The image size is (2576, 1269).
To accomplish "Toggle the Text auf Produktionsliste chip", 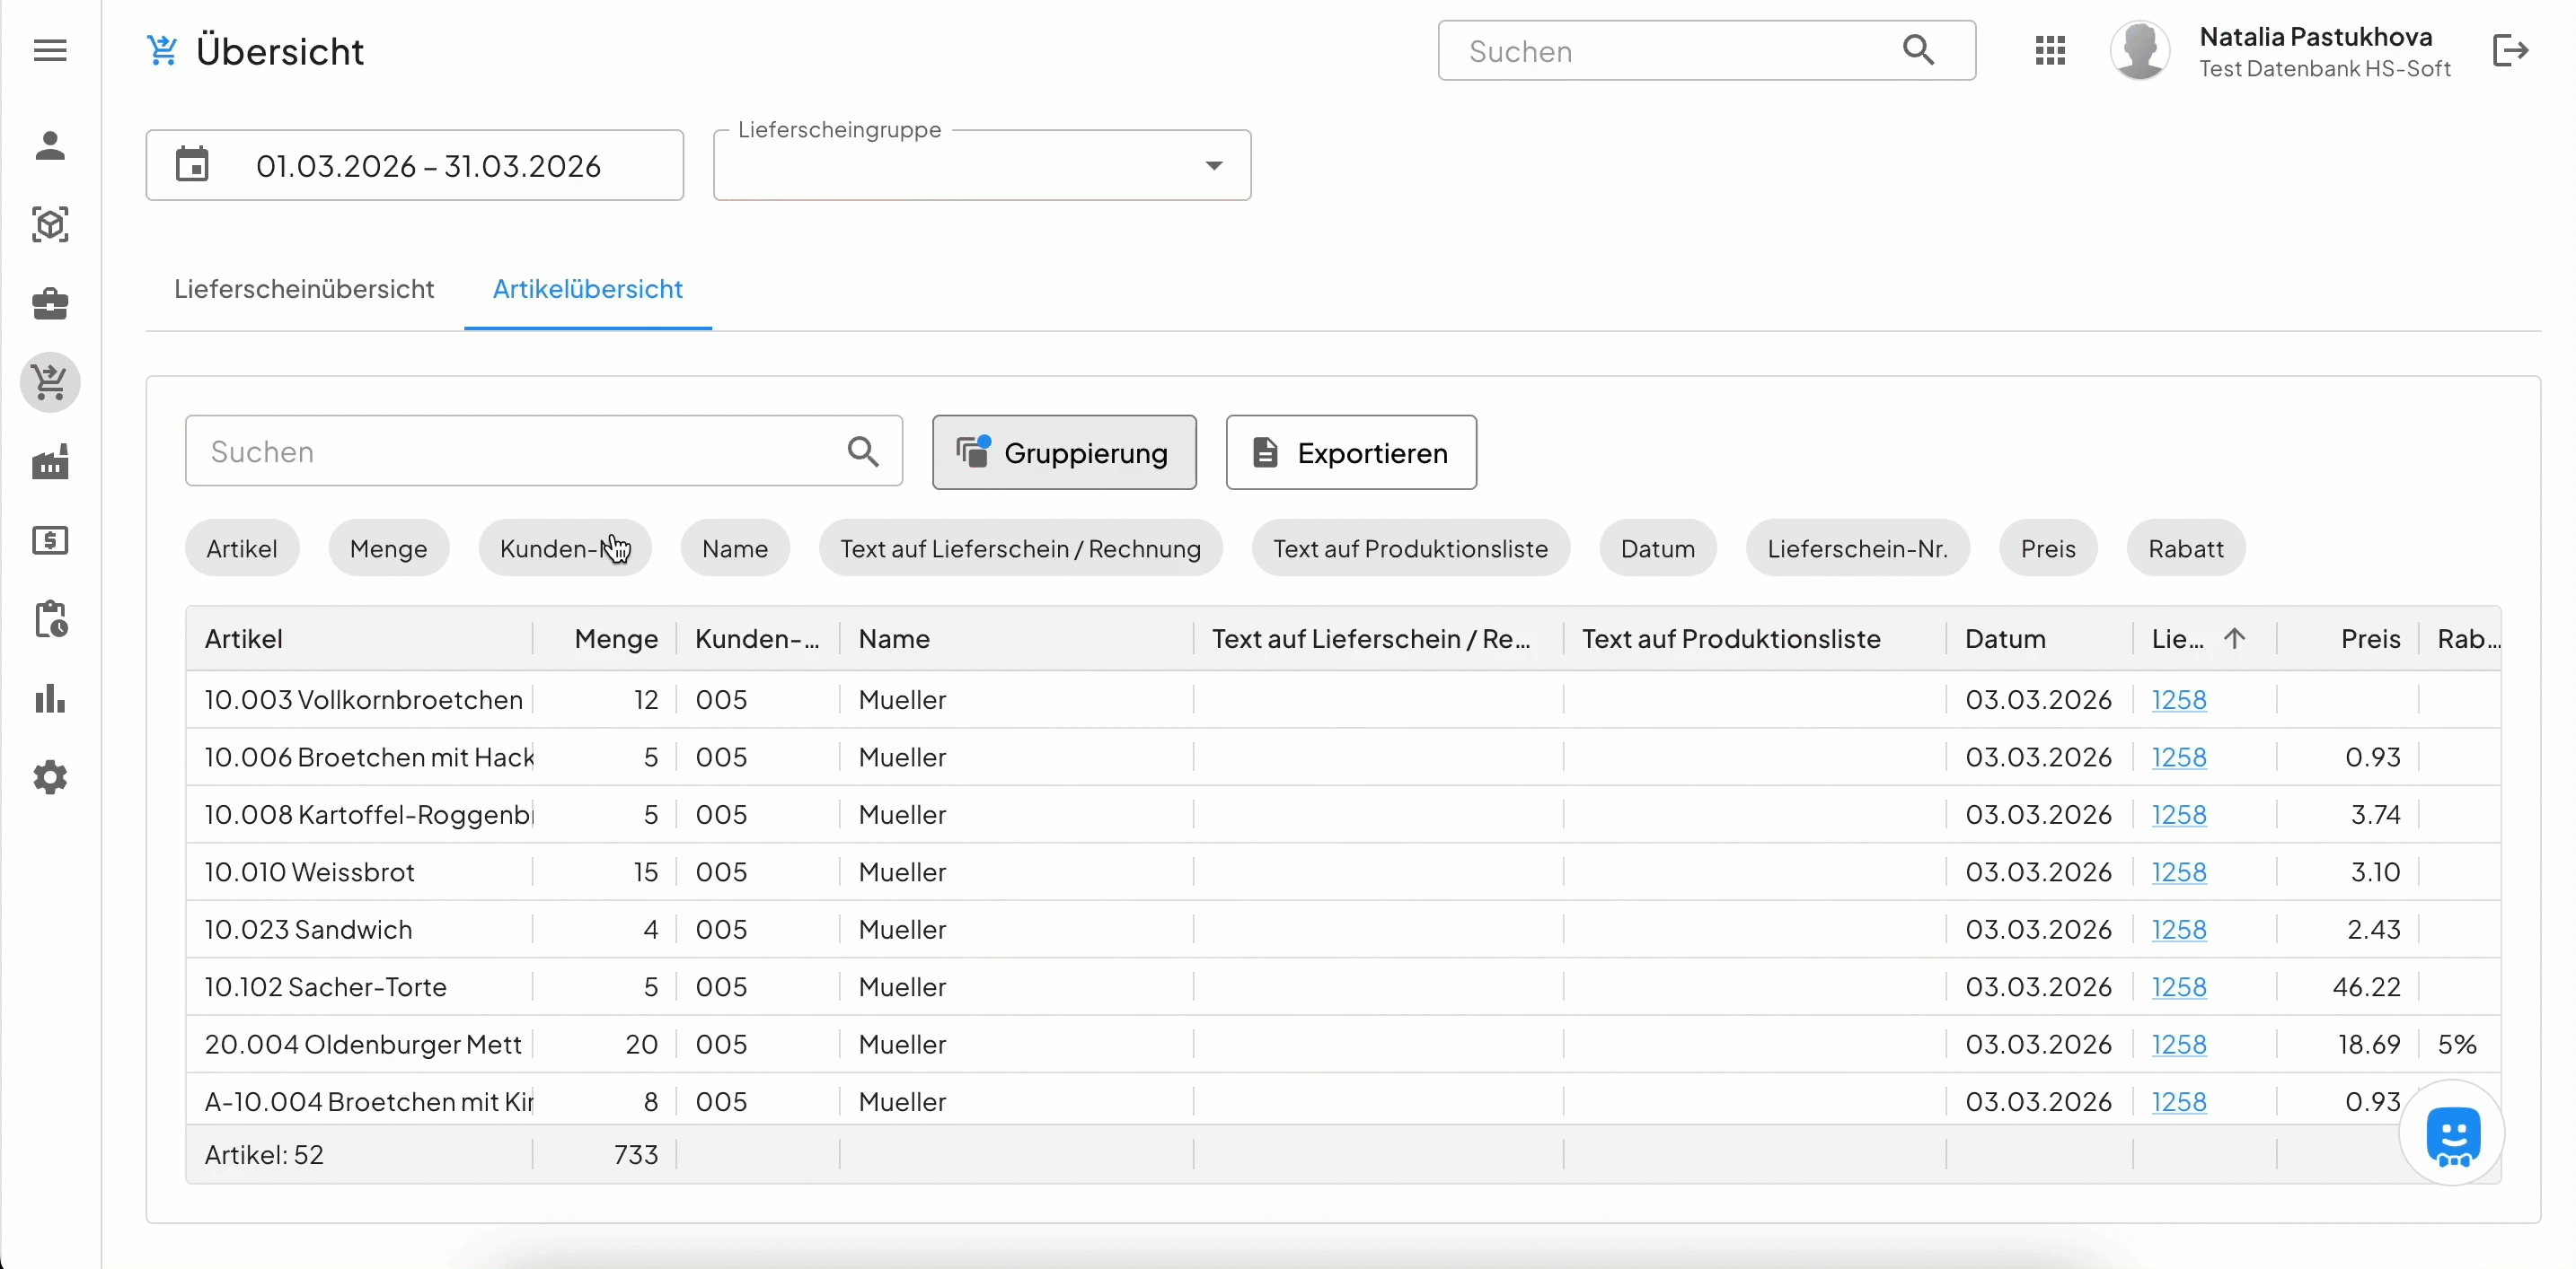I will 1409,548.
